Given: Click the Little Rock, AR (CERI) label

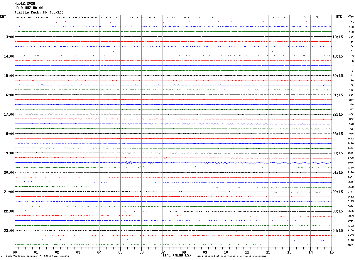Looking at the screenshot, I should click(39, 12).
